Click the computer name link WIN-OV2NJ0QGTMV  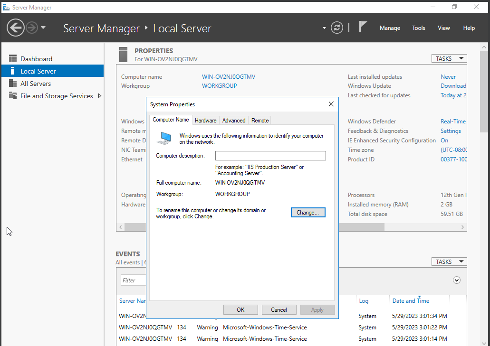229,77
